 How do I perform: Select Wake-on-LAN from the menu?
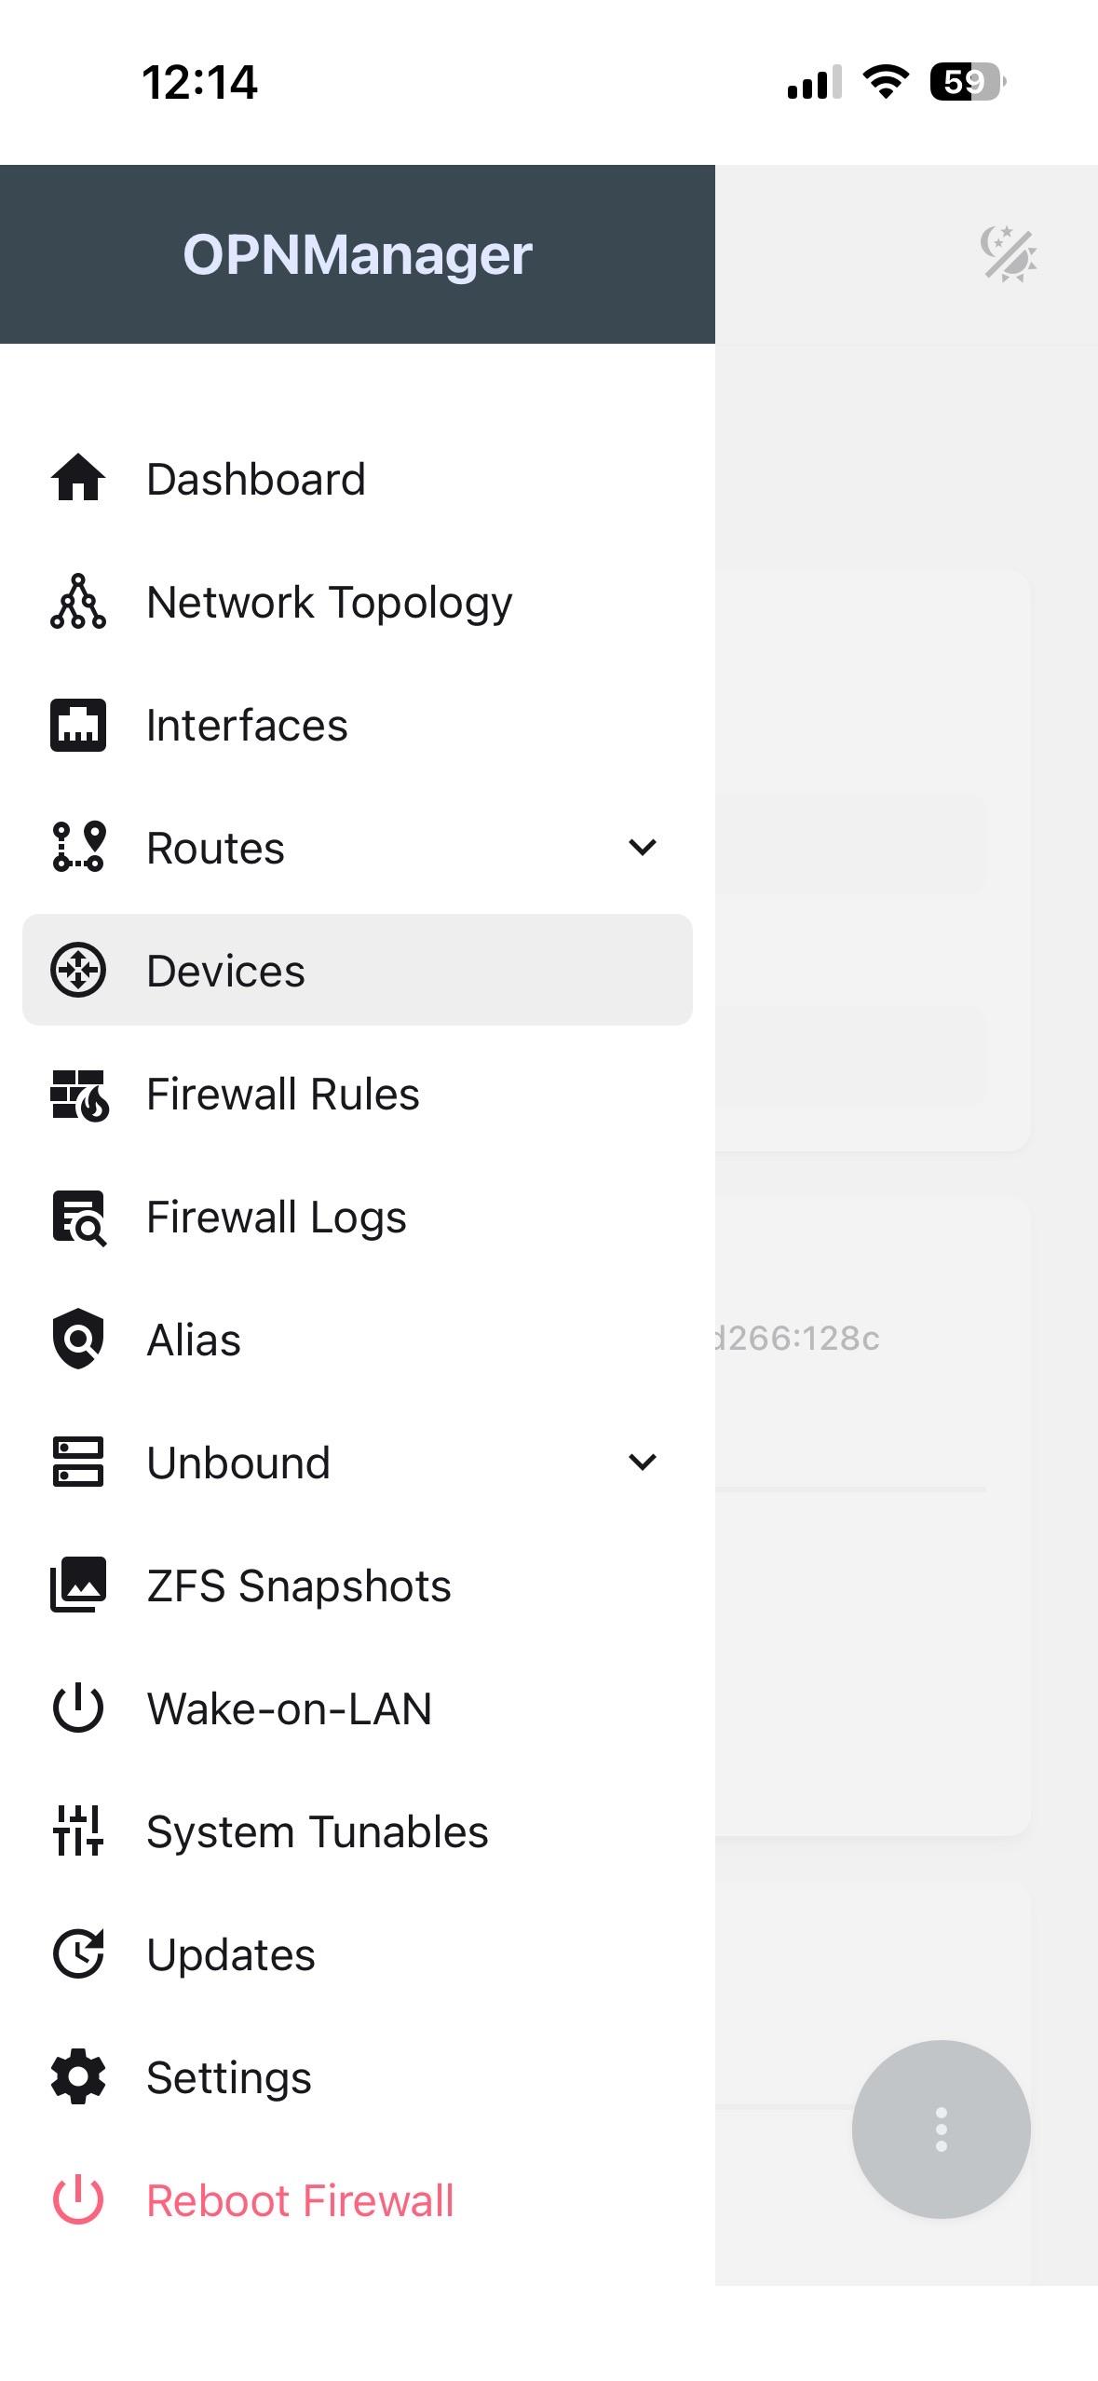pos(290,1708)
